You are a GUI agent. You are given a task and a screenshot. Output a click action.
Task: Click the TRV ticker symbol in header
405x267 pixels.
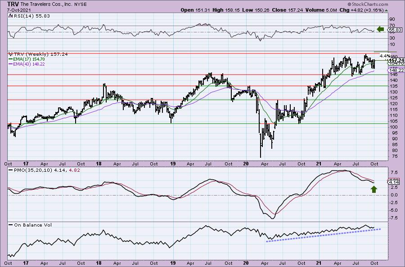(x=13, y=4)
